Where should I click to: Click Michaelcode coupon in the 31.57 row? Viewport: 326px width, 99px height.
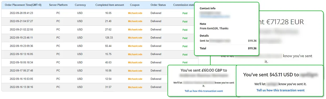[135, 87]
